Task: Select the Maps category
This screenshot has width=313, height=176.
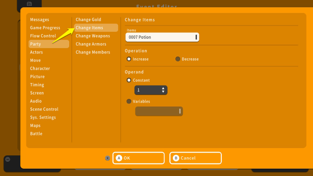Action: (x=35, y=126)
